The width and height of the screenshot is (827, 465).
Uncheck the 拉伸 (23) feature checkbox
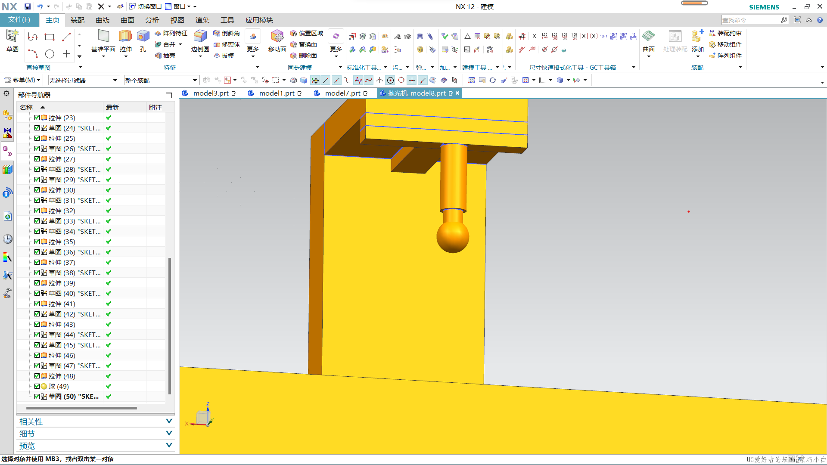click(37, 118)
